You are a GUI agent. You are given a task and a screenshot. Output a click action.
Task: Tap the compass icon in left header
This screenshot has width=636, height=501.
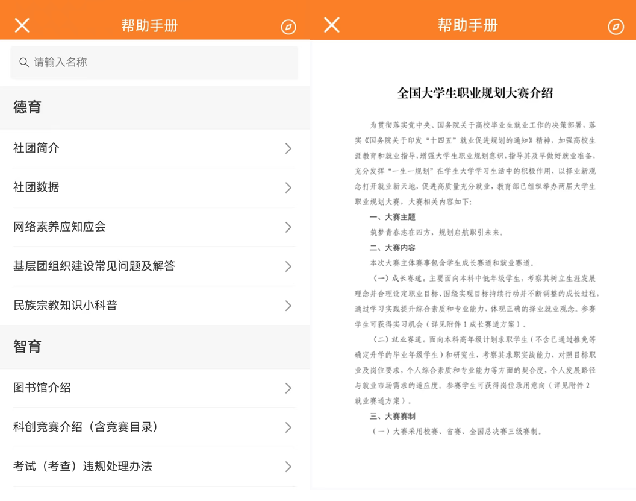coord(288,27)
